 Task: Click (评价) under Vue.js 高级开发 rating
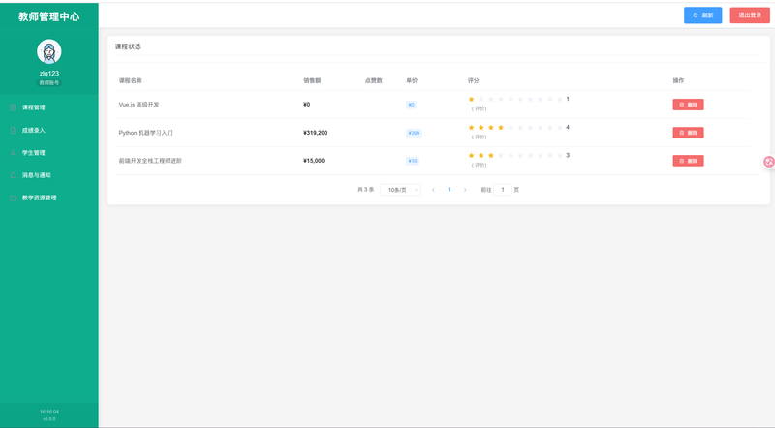[x=479, y=108]
